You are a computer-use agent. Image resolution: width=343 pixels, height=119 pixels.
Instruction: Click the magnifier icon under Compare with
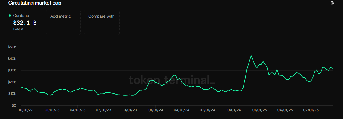click(x=90, y=23)
